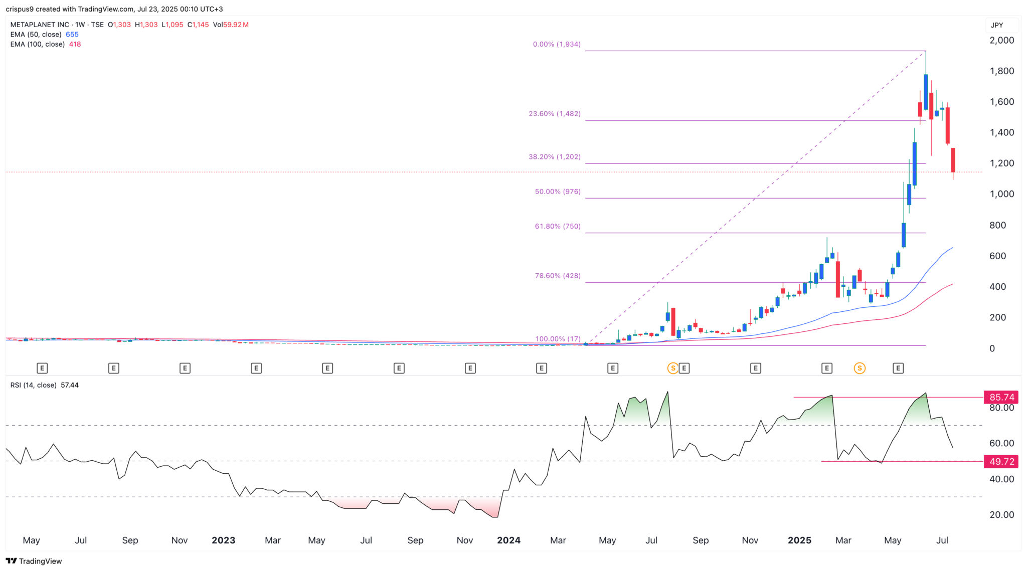1027x571 pixels.
Task: Click the EMA (100, close) indicator legend
Action: (x=38, y=44)
